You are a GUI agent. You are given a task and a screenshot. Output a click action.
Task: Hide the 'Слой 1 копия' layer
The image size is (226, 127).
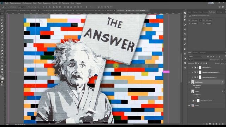pyautogui.click(x=189, y=82)
